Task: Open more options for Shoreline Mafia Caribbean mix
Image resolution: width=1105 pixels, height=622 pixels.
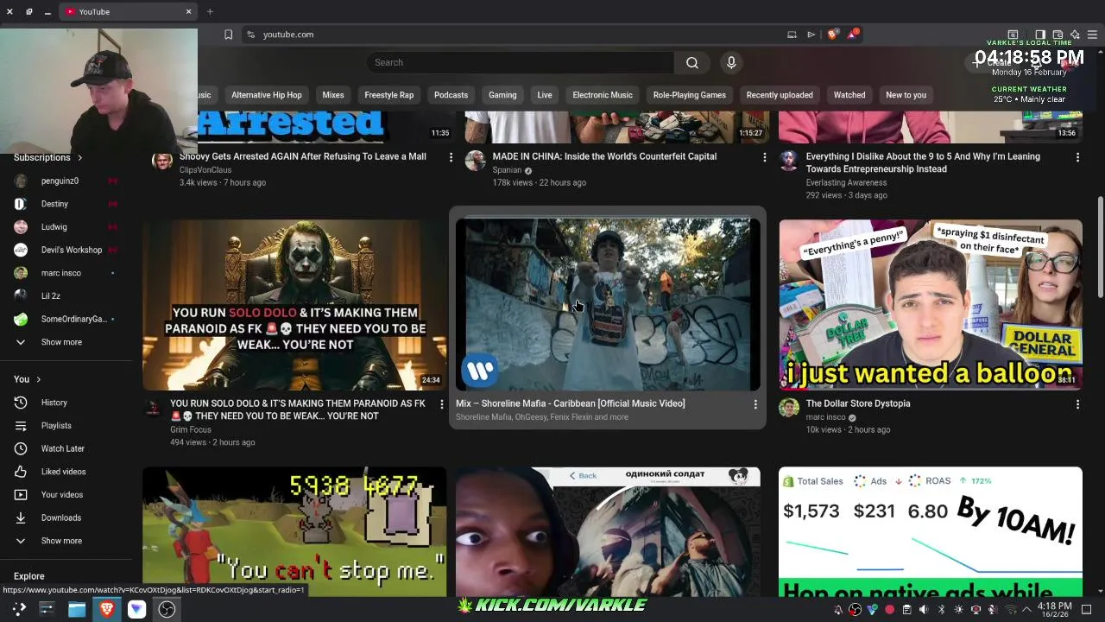Action: pyautogui.click(x=755, y=403)
